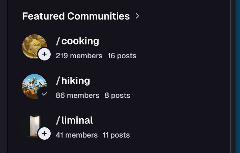240x153 pixels.
Task: Open the Featured Communities heading
Action: pos(76,16)
